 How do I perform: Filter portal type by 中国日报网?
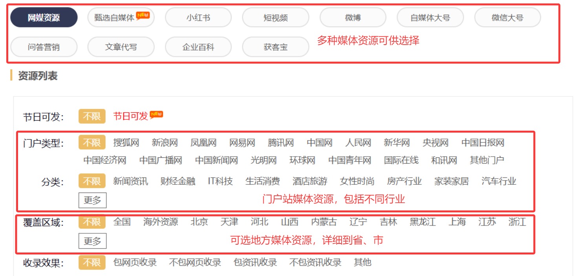click(483, 143)
